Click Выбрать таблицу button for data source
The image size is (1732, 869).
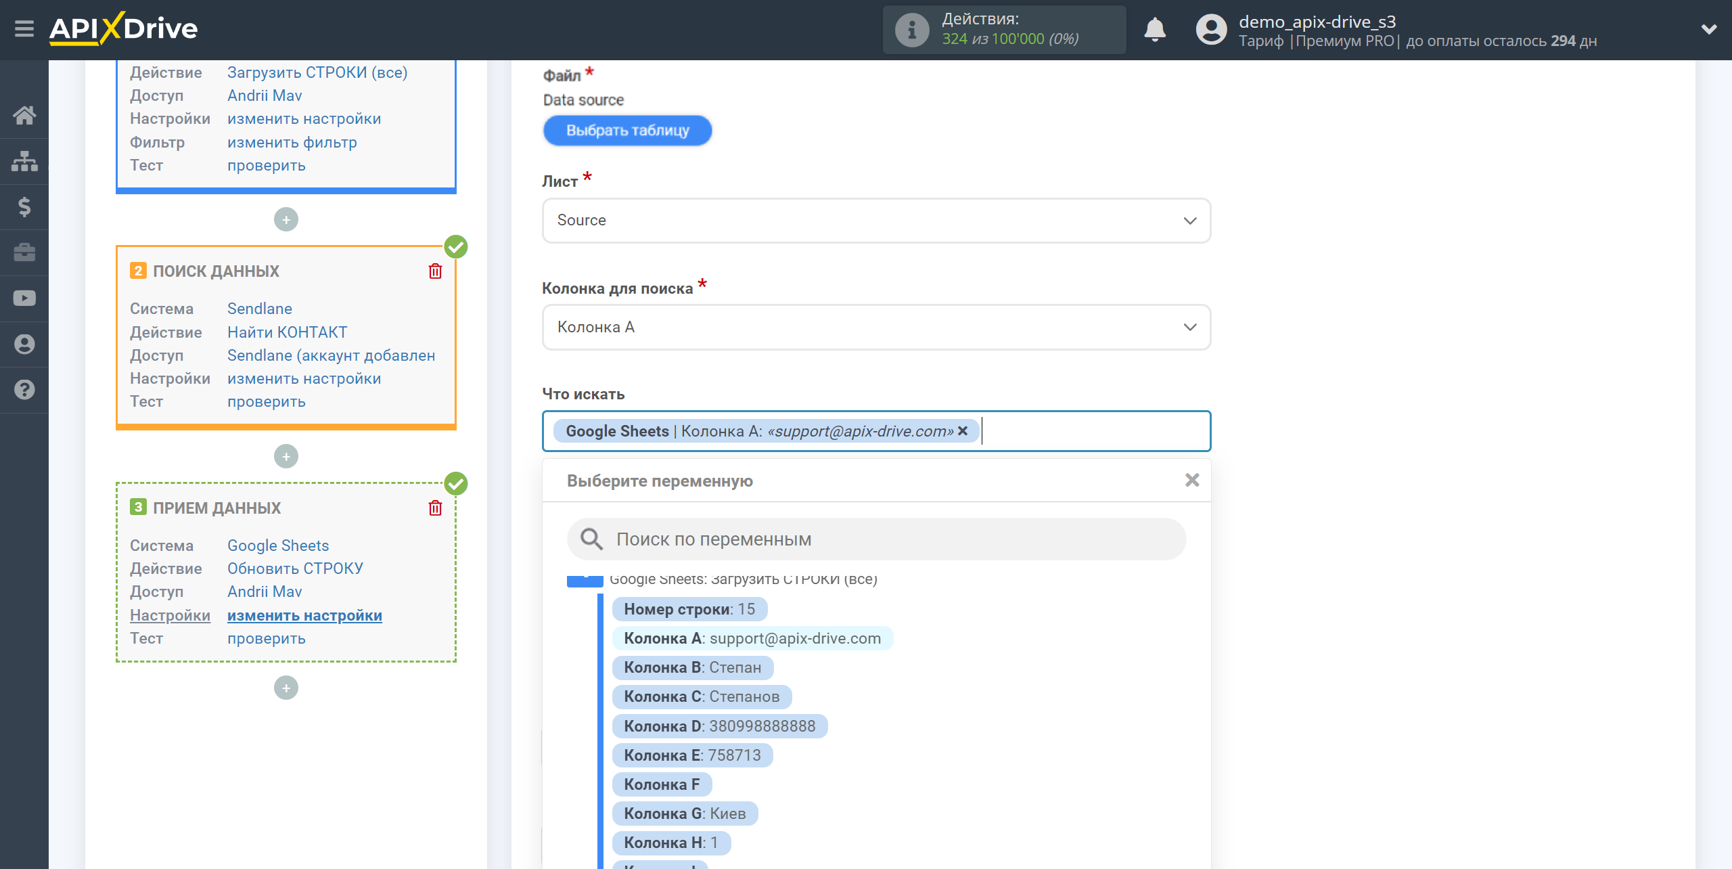pos(626,130)
